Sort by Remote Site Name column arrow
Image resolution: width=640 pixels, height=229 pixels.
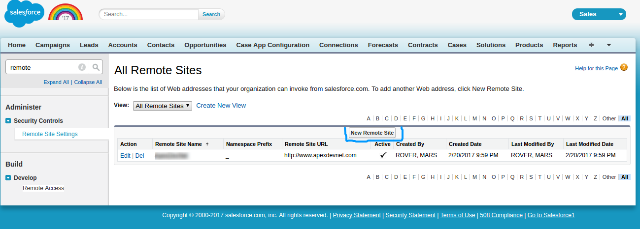pos(207,144)
